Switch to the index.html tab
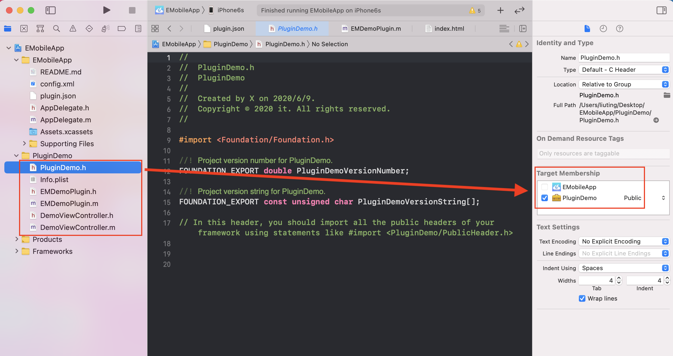Viewport: 673px width, 356px height. [x=445, y=29]
